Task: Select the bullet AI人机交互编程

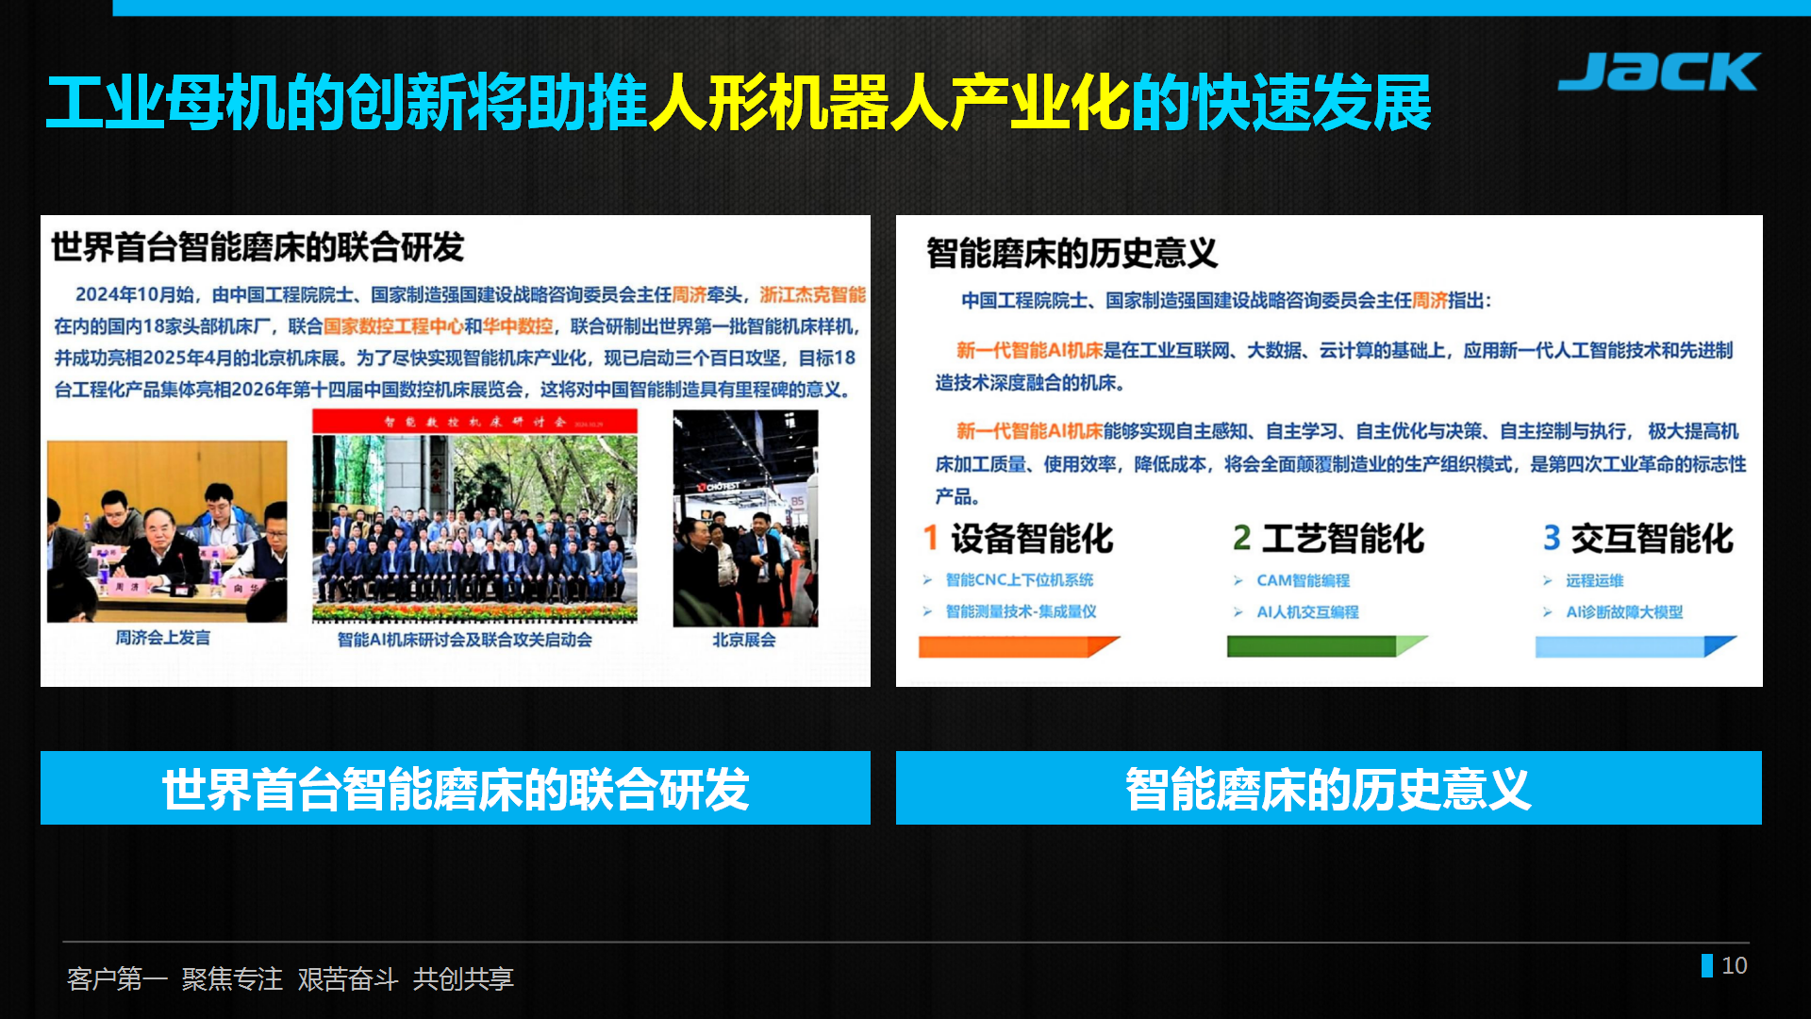Action: pyautogui.click(x=1308, y=611)
